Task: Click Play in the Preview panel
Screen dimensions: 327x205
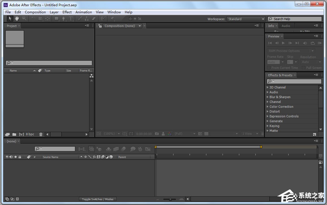Action: click(x=283, y=43)
